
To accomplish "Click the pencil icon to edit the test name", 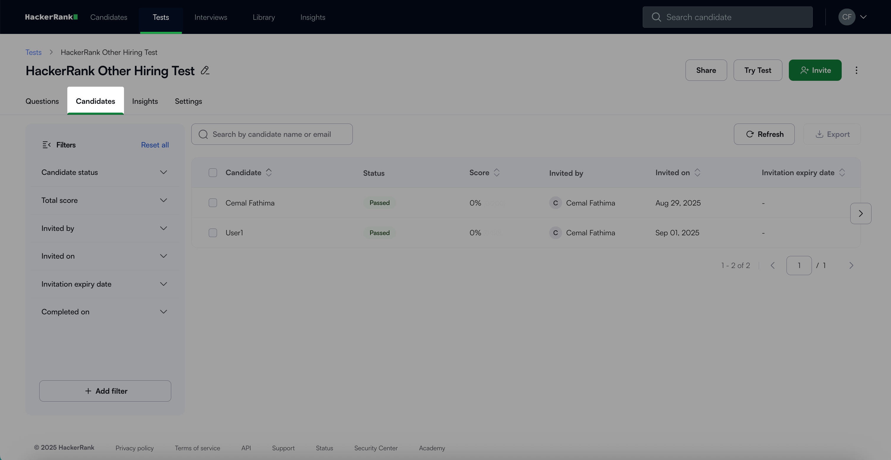I will tap(205, 70).
